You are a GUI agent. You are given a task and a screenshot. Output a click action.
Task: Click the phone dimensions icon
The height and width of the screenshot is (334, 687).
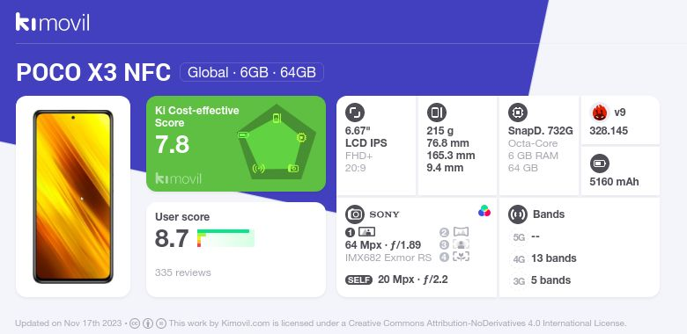tap(436, 113)
